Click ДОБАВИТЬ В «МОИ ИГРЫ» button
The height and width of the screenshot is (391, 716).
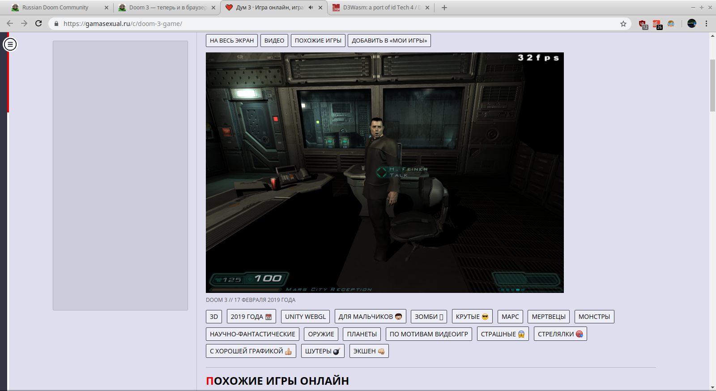click(389, 40)
